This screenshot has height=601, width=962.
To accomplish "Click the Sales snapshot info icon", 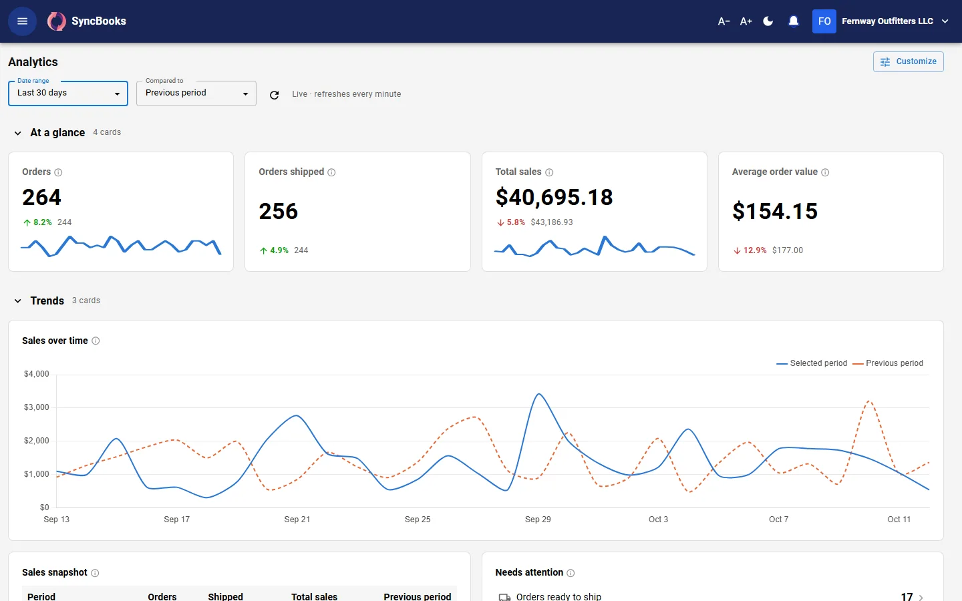I will (95, 573).
